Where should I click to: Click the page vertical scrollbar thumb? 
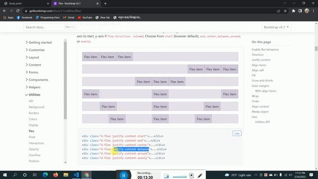click(x=316, y=49)
